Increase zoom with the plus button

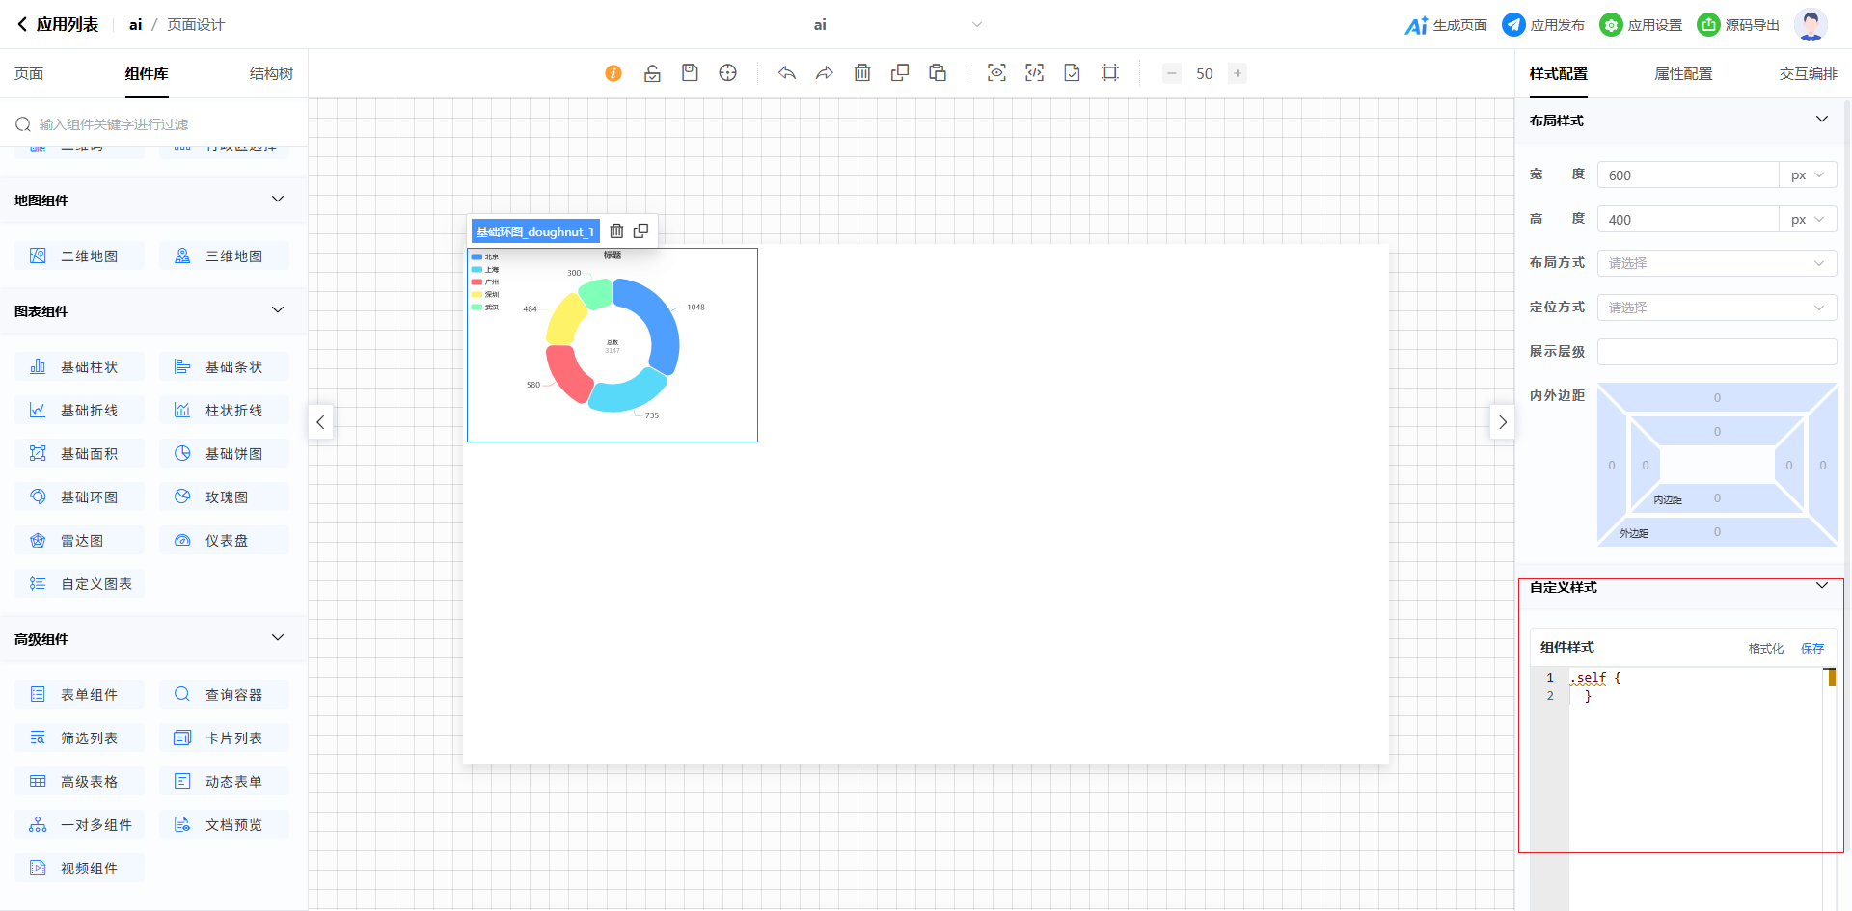1237,73
